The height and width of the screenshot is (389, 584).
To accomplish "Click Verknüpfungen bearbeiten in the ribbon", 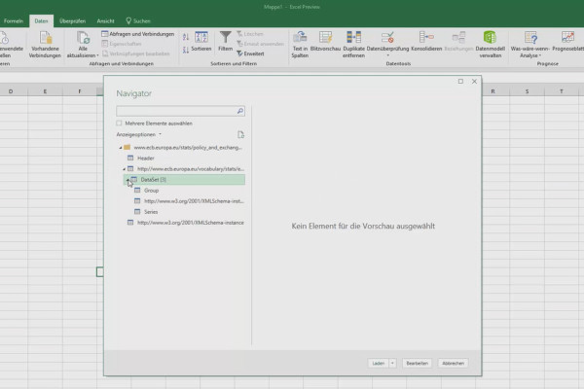I will pyautogui.click(x=136, y=53).
